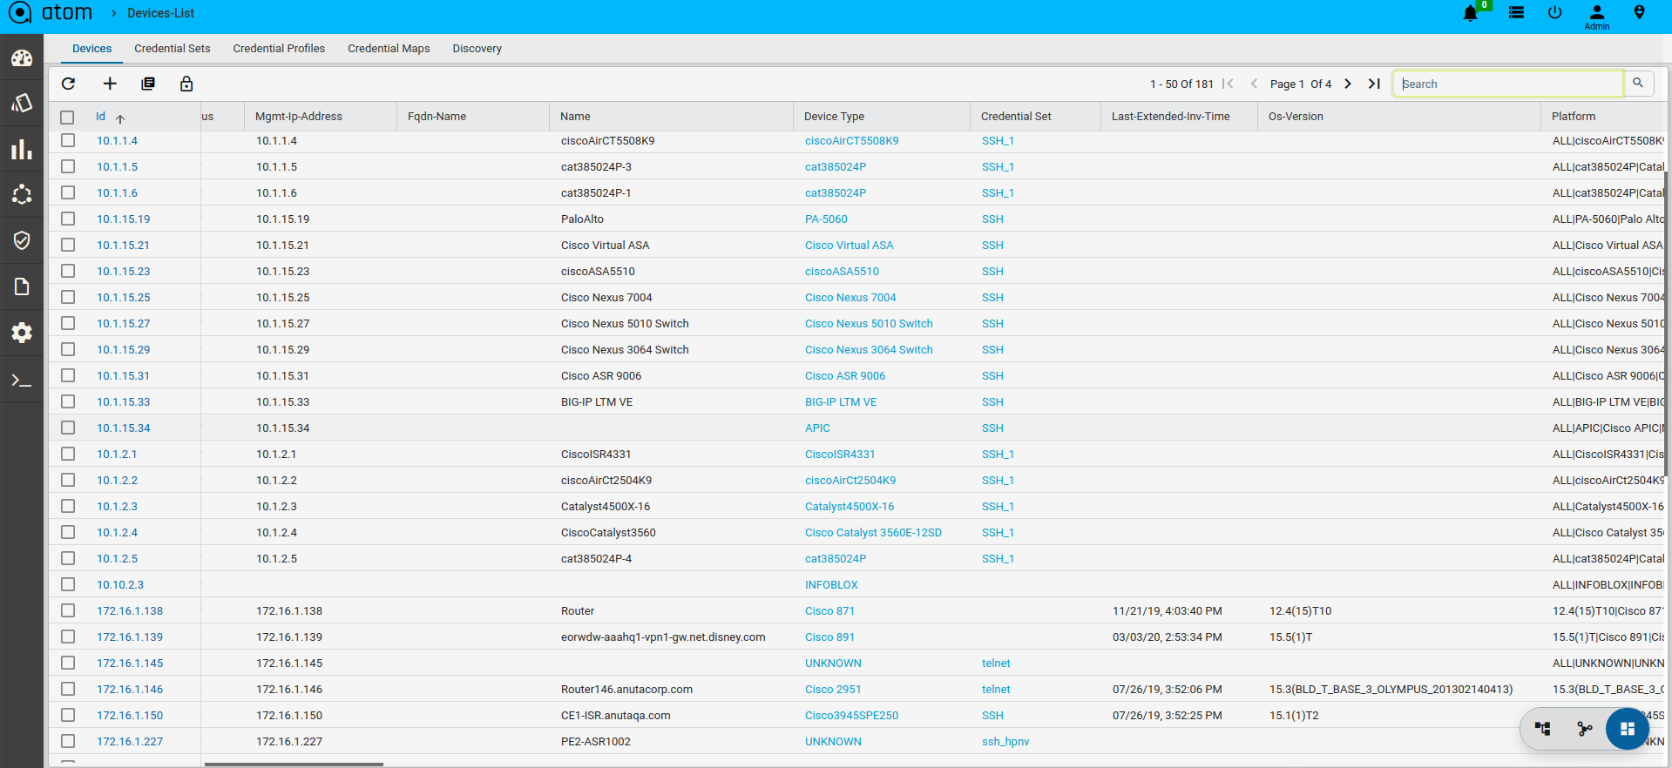Sort by Os-Version column header

click(x=1296, y=116)
